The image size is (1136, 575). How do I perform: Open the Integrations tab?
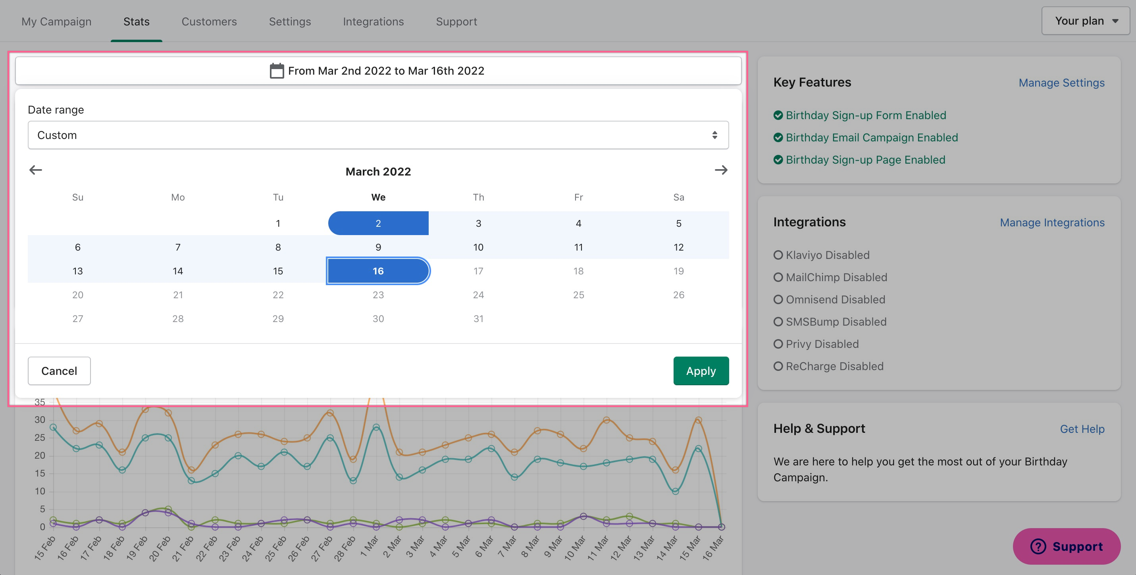tap(373, 21)
